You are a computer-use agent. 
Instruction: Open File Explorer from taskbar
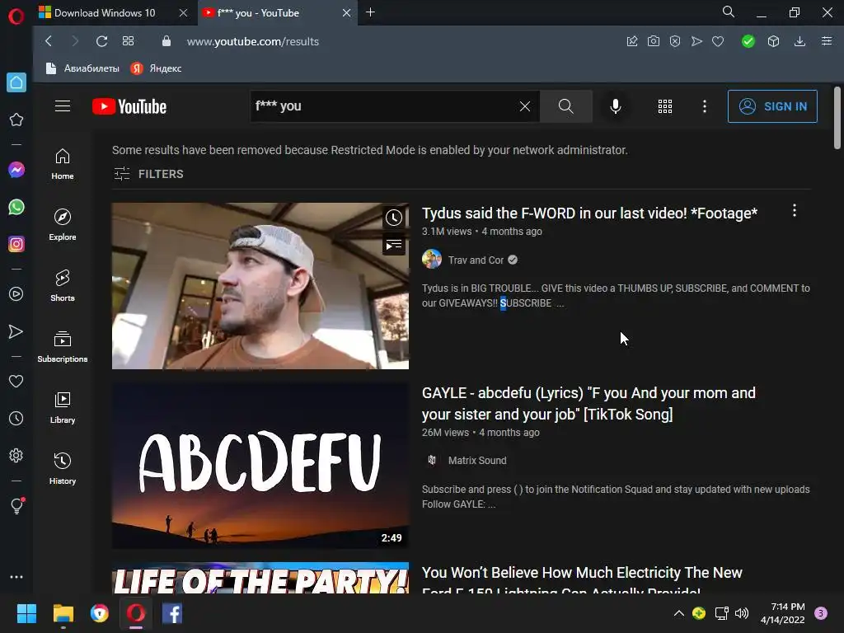63,613
